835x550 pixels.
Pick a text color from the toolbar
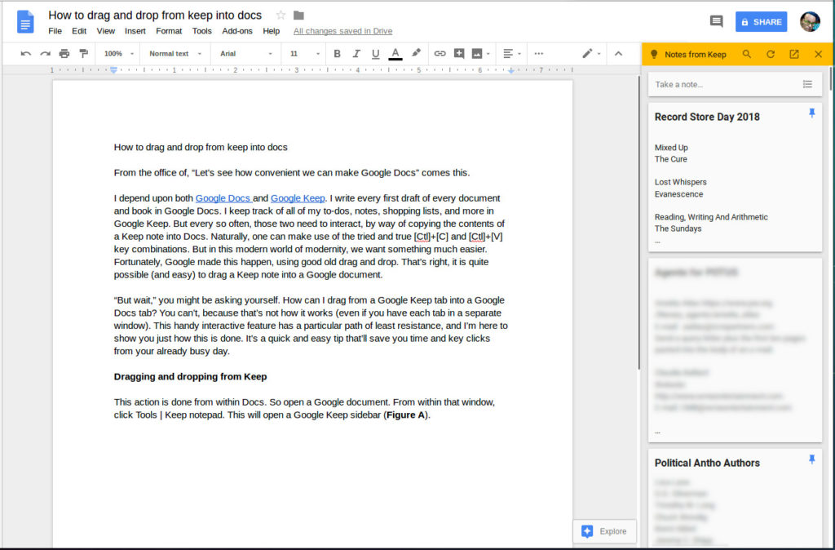[395, 53]
